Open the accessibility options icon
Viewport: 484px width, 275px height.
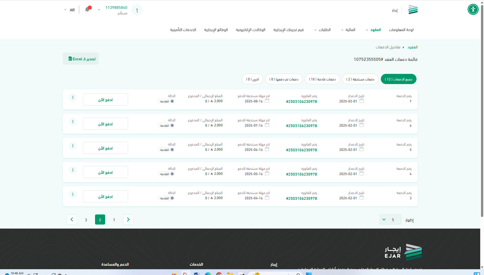coord(473,10)
